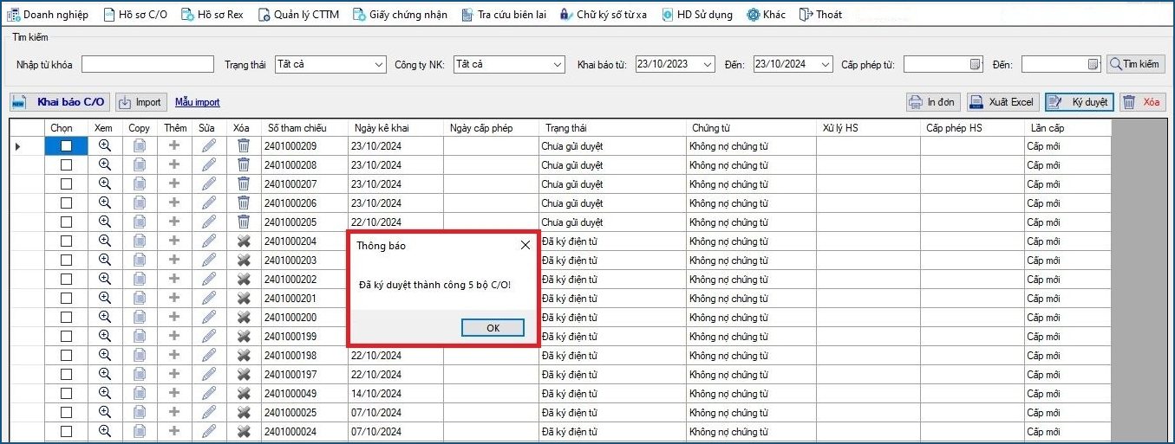Open the Tra cứu biên lai menu
The image size is (1175, 444).
[x=504, y=15]
